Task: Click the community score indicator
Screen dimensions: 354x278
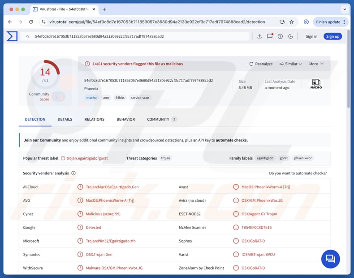Action: [58, 97]
